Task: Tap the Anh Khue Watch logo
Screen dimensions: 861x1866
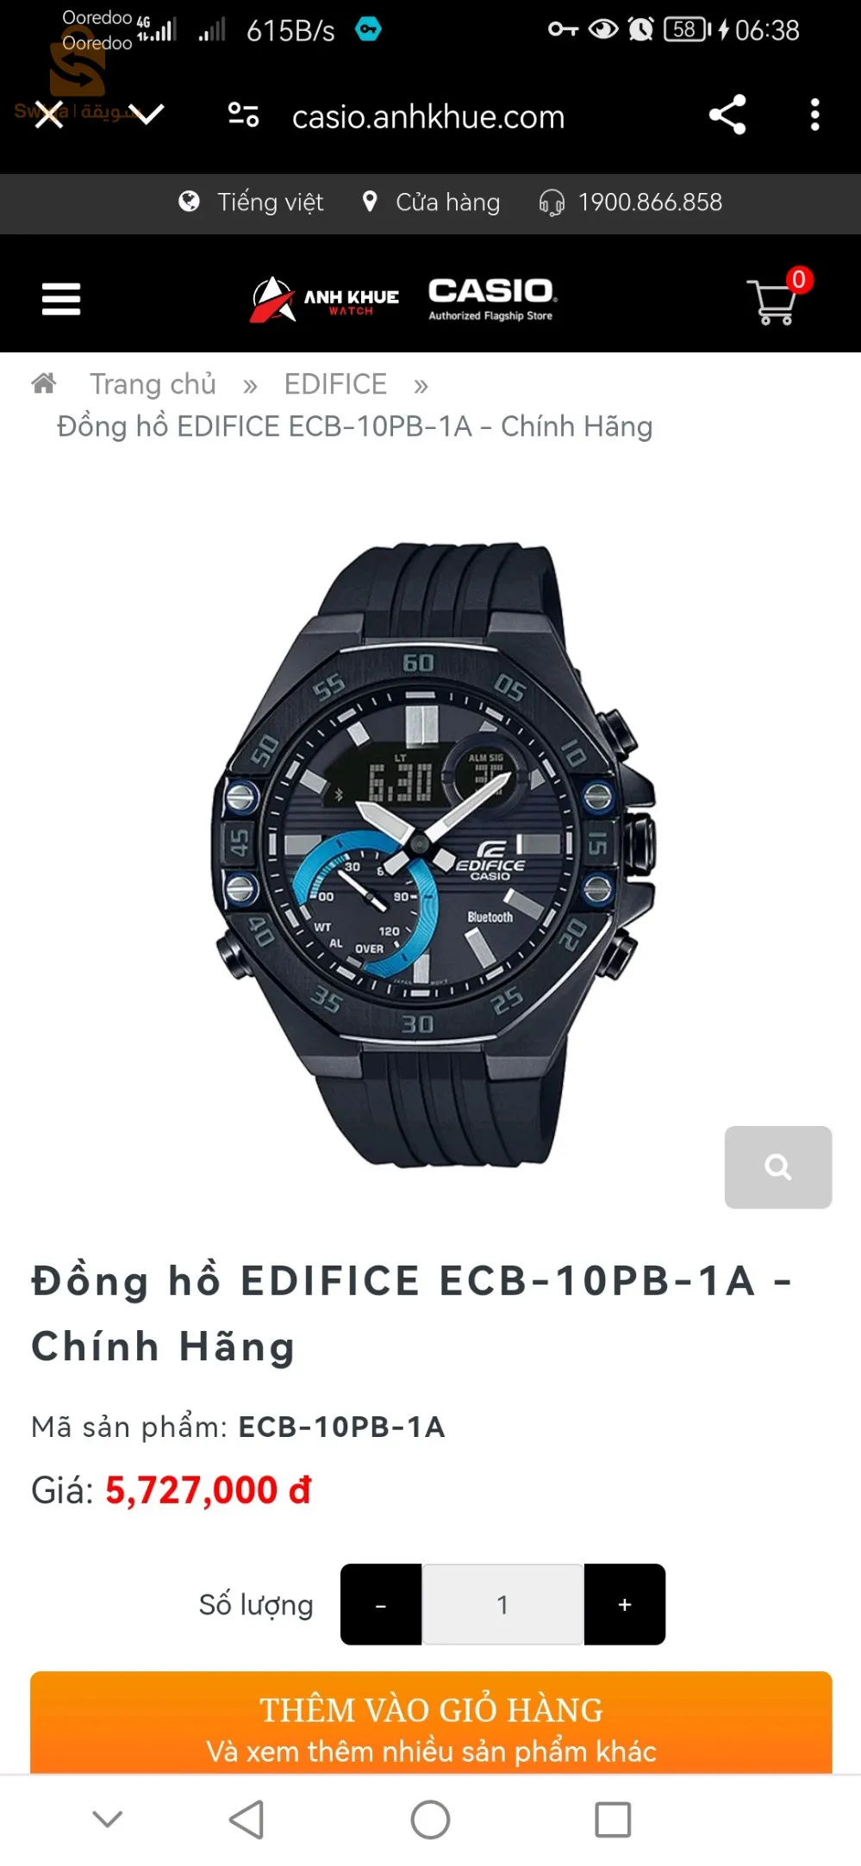Action: pos(324,299)
